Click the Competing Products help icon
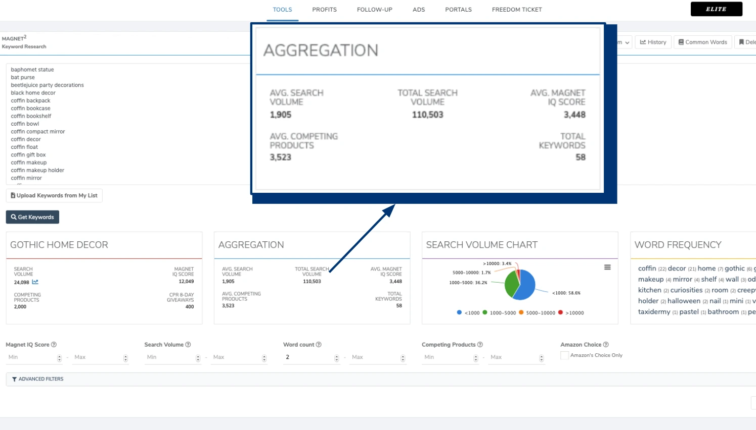The image size is (756, 430). (480, 345)
